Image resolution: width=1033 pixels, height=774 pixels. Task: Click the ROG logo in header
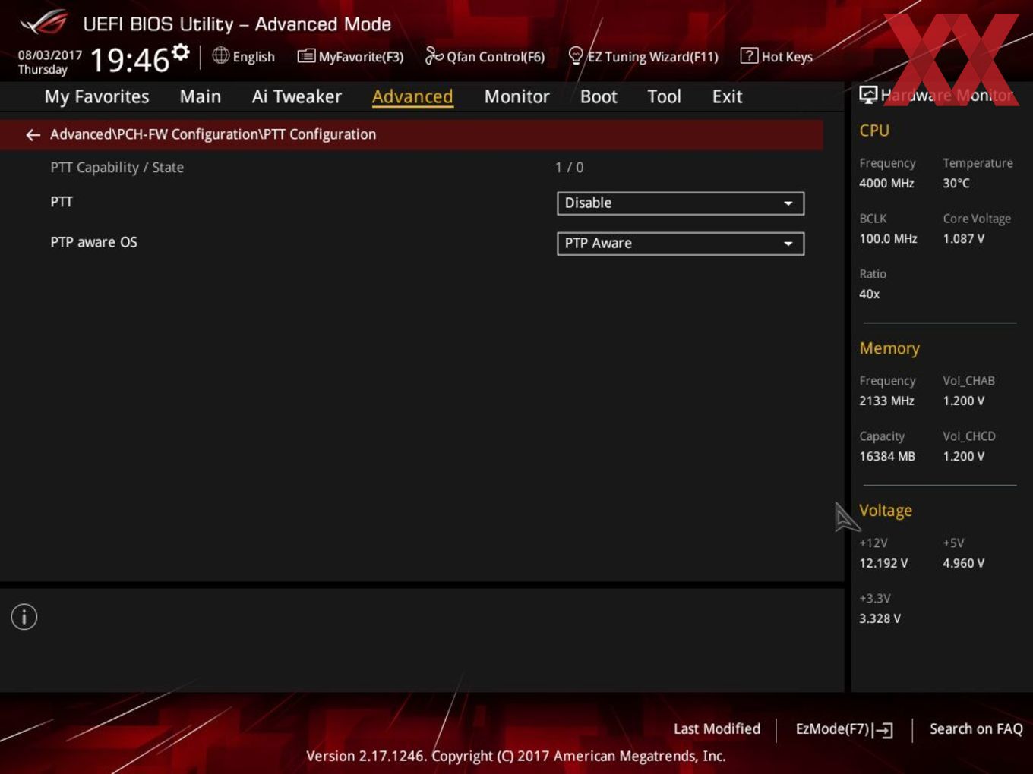pos(43,24)
